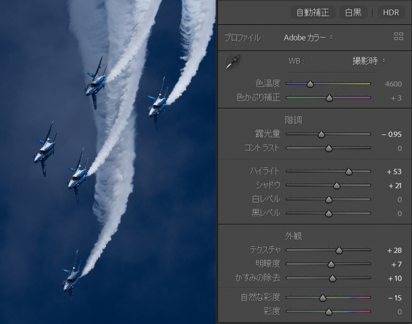412x324 pixels.
Task: Select the white balance eyedropper tool
Action: coord(232,62)
